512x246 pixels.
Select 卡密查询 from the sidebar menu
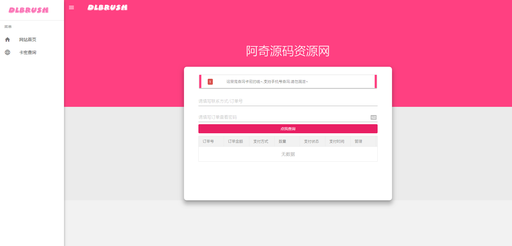click(x=28, y=52)
